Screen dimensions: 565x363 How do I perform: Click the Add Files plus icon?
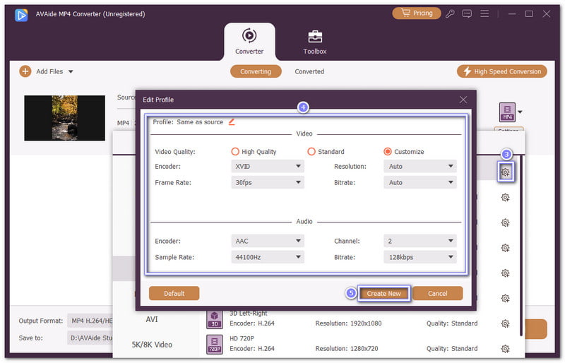25,71
